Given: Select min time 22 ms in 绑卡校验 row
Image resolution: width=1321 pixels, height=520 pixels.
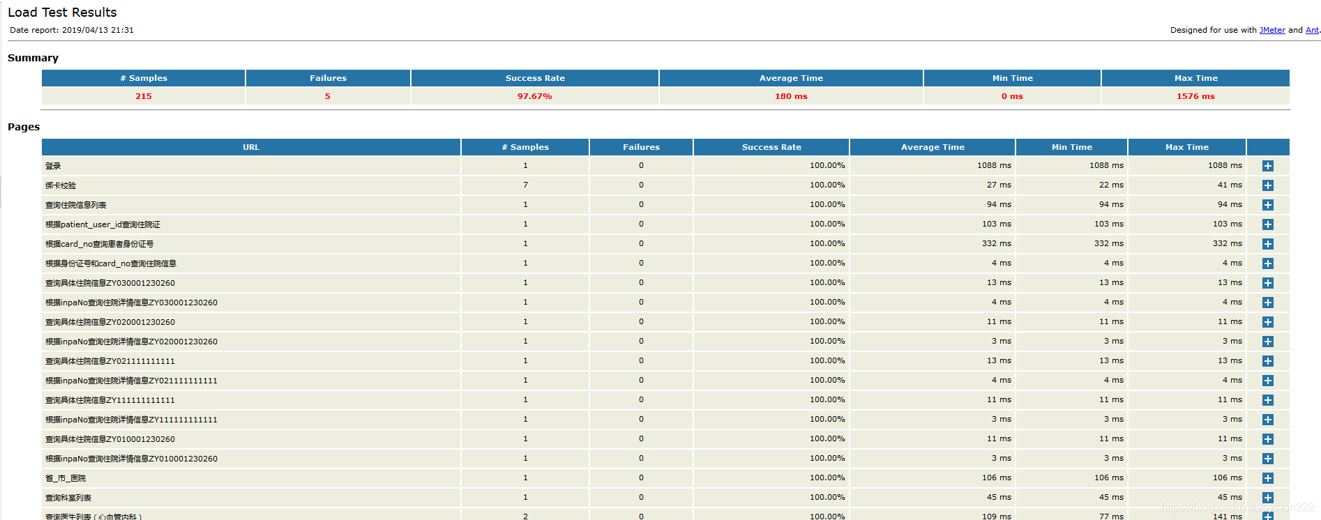Looking at the screenshot, I should click(x=1072, y=185).
